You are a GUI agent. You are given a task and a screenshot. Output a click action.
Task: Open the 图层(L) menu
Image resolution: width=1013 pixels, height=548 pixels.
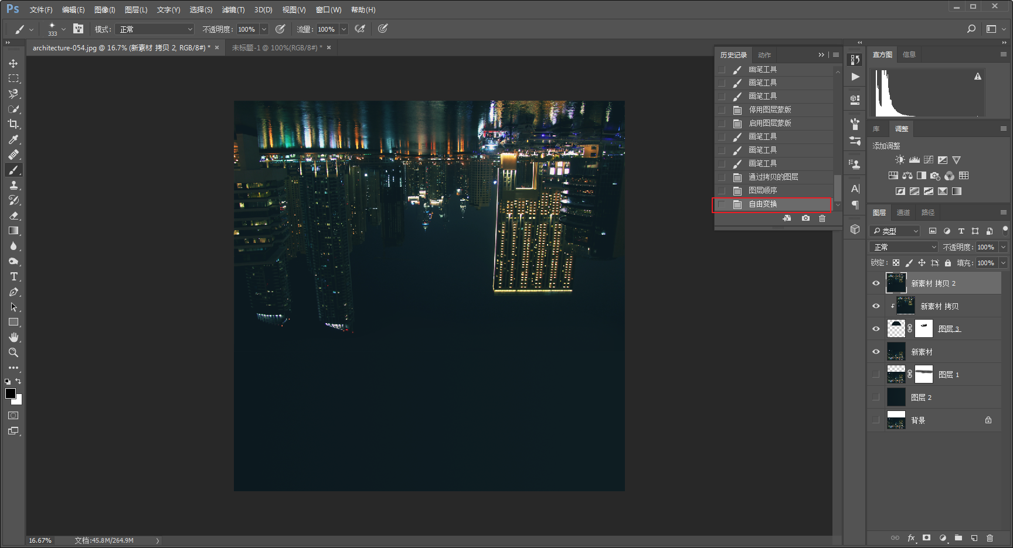tap(136, 10)
